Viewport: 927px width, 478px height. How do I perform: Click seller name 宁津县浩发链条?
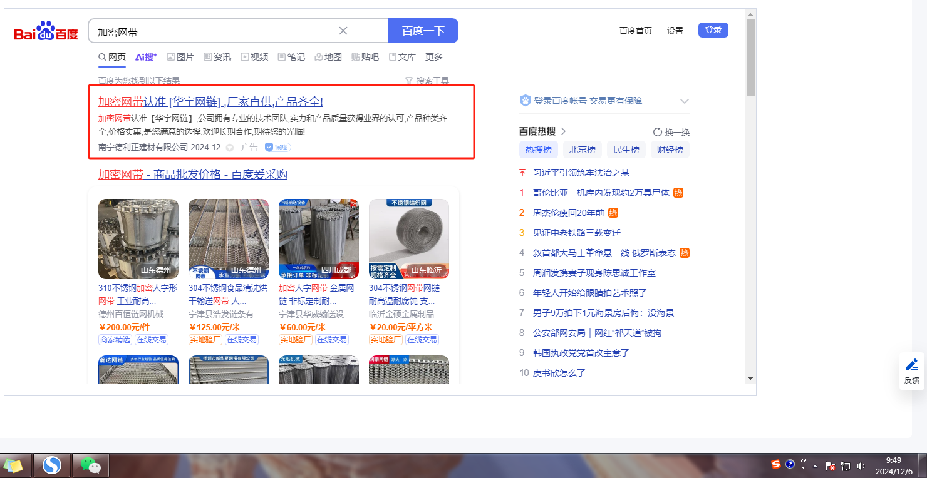(224, 314)
